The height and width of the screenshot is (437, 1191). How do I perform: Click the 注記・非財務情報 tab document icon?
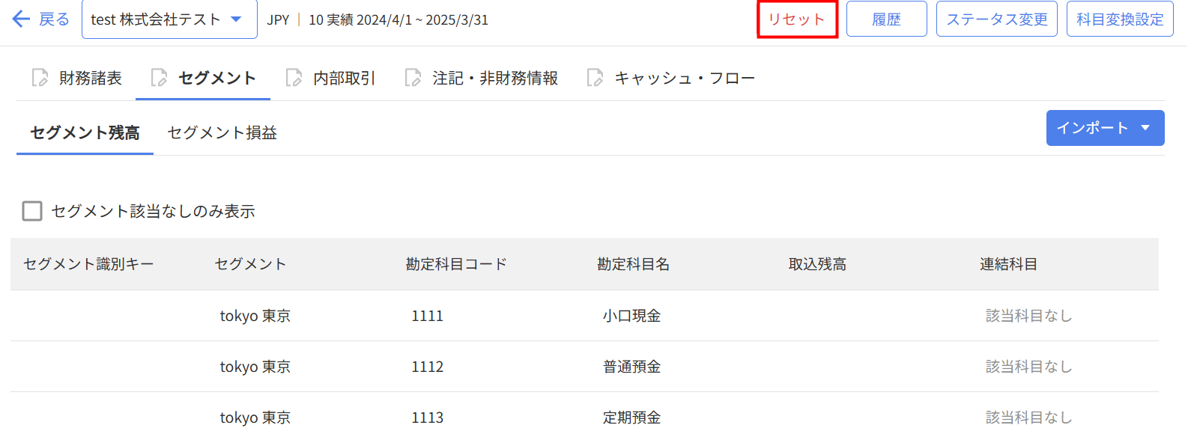click(413, 78)
